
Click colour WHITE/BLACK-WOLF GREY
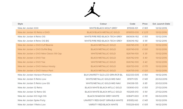(x=103, y=28)
